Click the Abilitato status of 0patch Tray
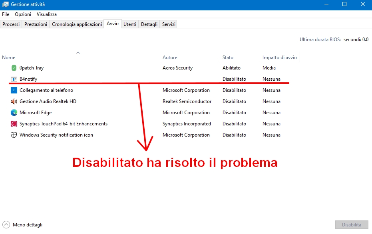This screenshot has width=372, height=234. click(x=232, y=68)
